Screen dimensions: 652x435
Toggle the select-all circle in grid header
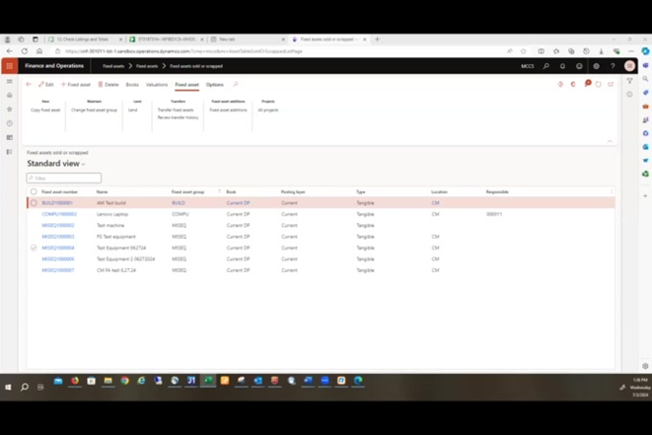pos(34,191)
